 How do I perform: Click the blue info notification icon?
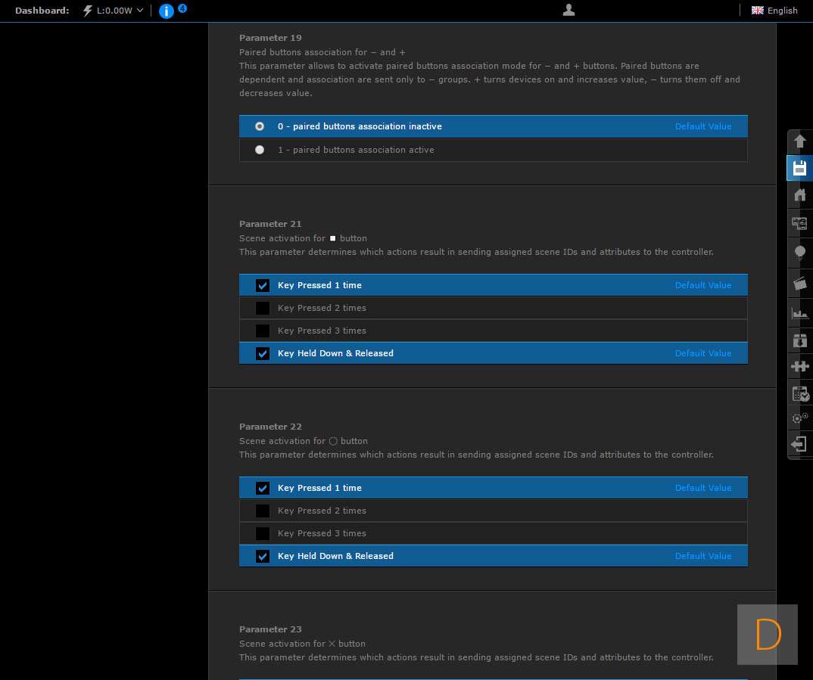point(166,11)
